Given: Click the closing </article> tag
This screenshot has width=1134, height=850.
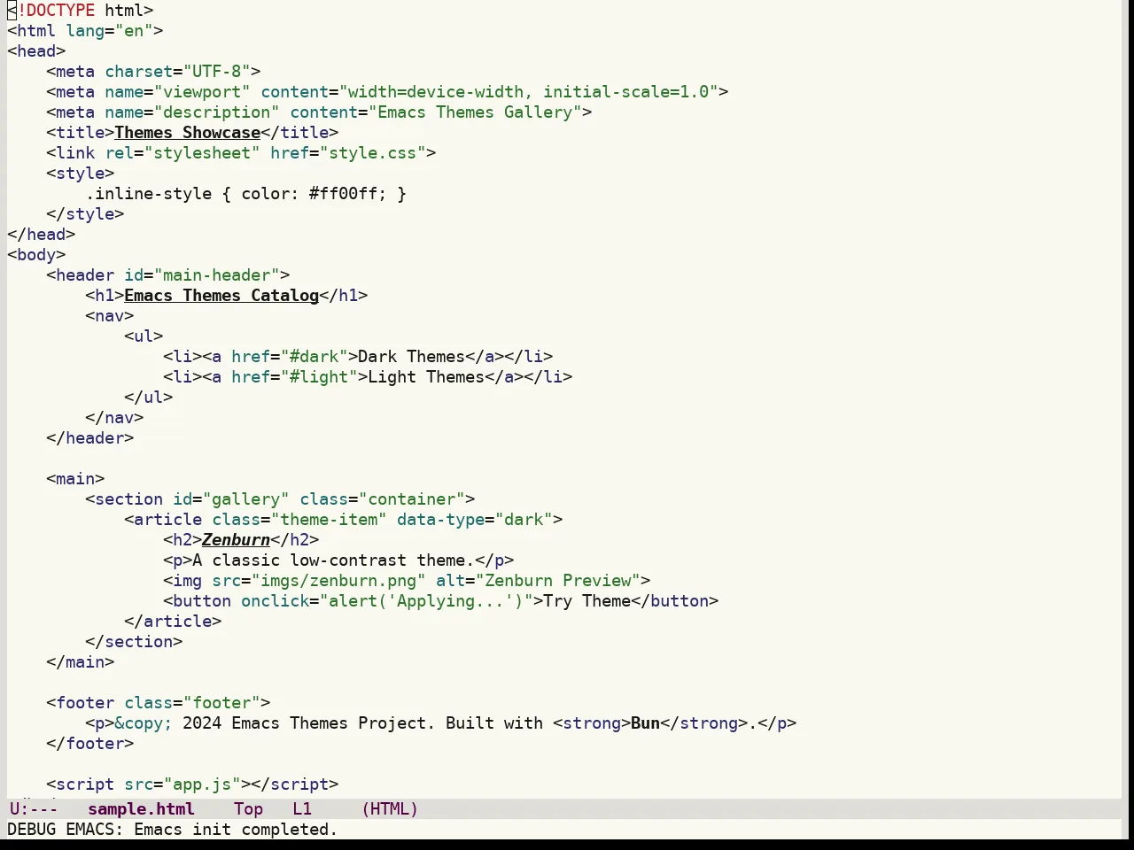Looking at the screenshot, I should pyautogui.click(x=173, y=622).
